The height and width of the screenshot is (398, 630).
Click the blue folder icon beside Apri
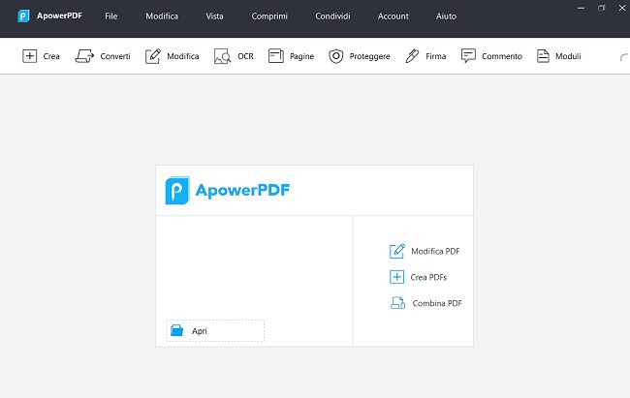click(x=176, y=330)
